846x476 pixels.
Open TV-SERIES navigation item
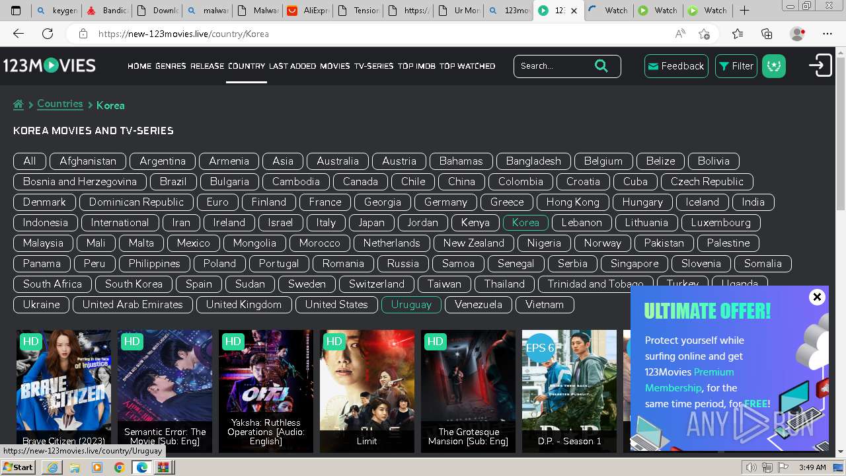[374, 66]
